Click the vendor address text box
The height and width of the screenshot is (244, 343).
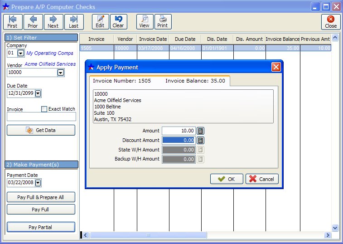183,107
